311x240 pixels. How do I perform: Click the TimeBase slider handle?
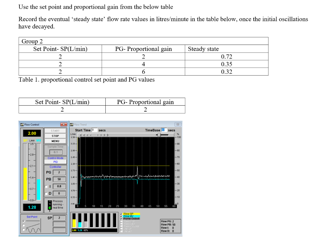pos(159,135)
